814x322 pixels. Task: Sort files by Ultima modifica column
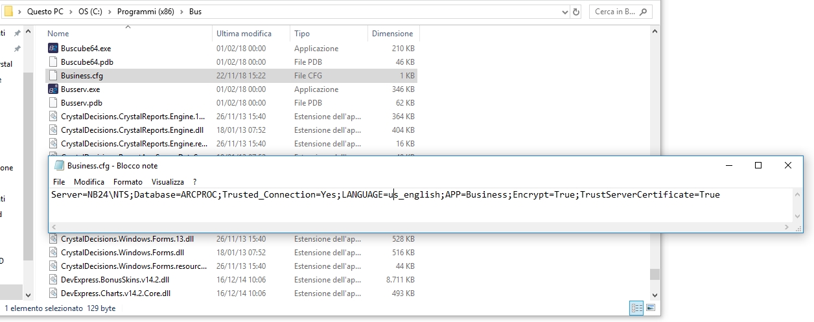[x=244, y=33]
